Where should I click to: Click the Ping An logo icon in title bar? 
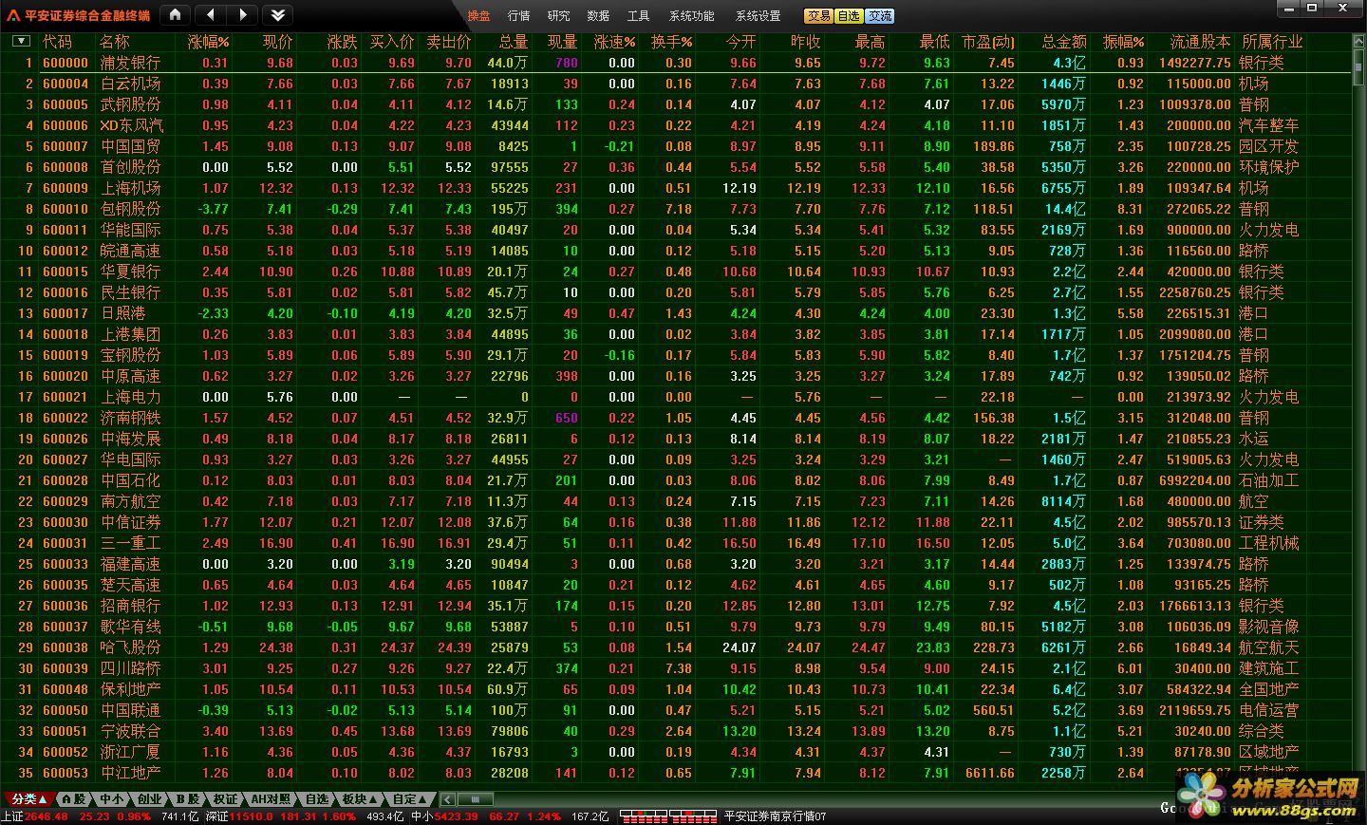[13, 16]
